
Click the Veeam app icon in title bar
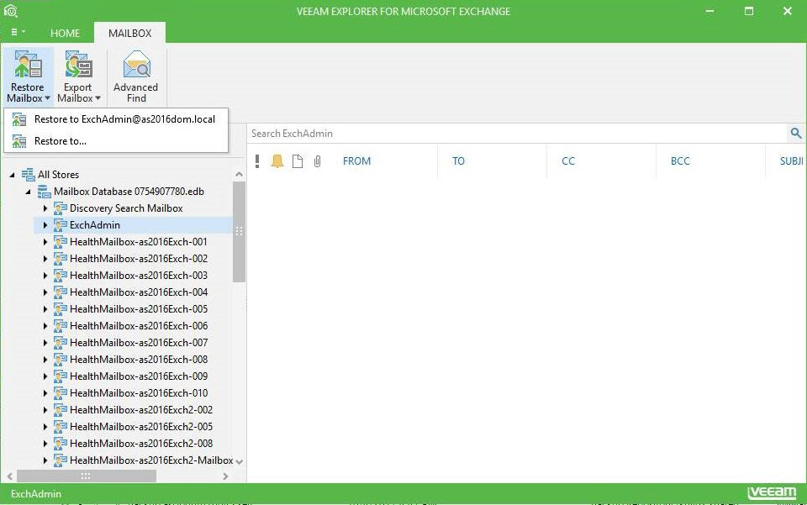click(x=10, y=11)
